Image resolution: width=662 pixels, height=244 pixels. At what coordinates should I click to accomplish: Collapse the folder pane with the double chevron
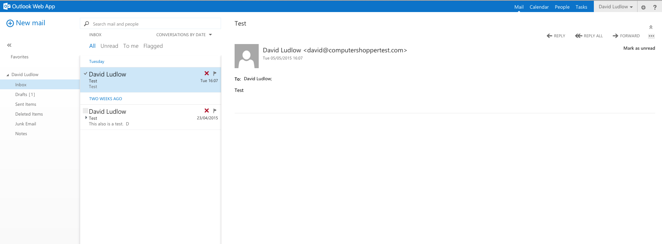point(9,45)
